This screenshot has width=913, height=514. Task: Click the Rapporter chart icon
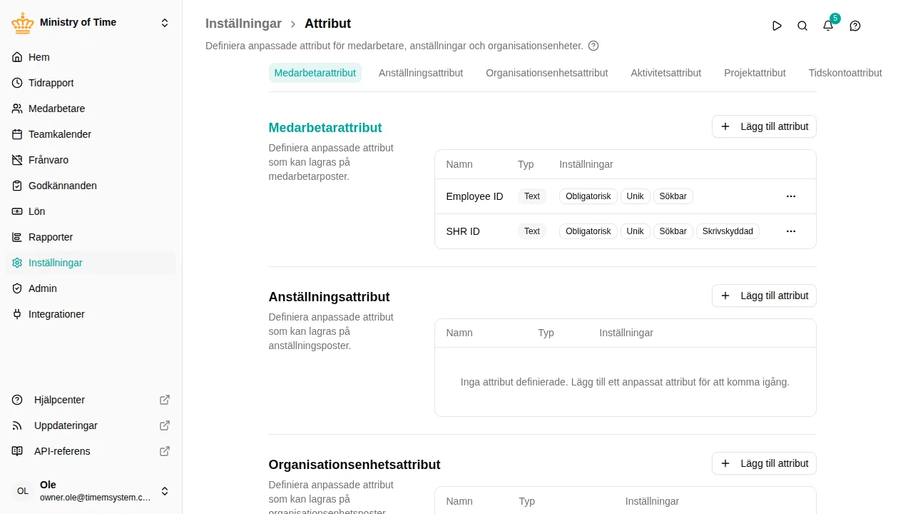[17, 237]
